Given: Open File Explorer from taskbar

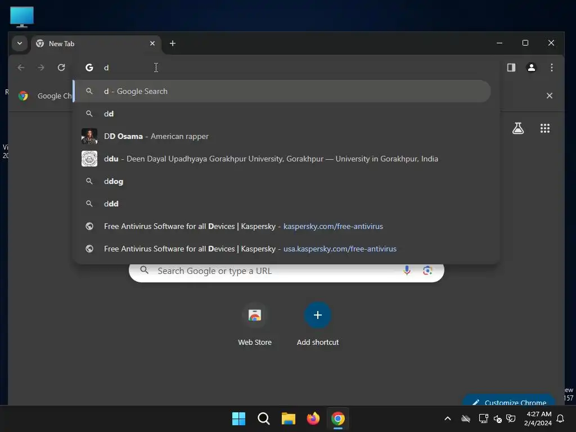Looking at the screenshot, I should [x=289, y=418].
